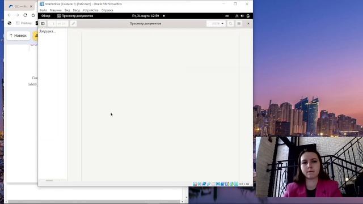The width and height of the screenshot is (363, 204).
Task: Click the VirtualBox icon in the window title bar
Action: coord(41,4)
